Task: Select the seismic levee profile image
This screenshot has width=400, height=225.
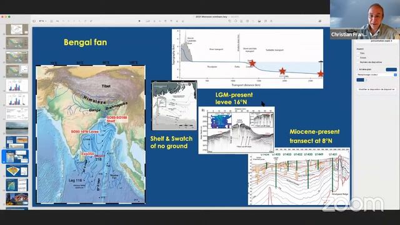Action: (236, 130)
